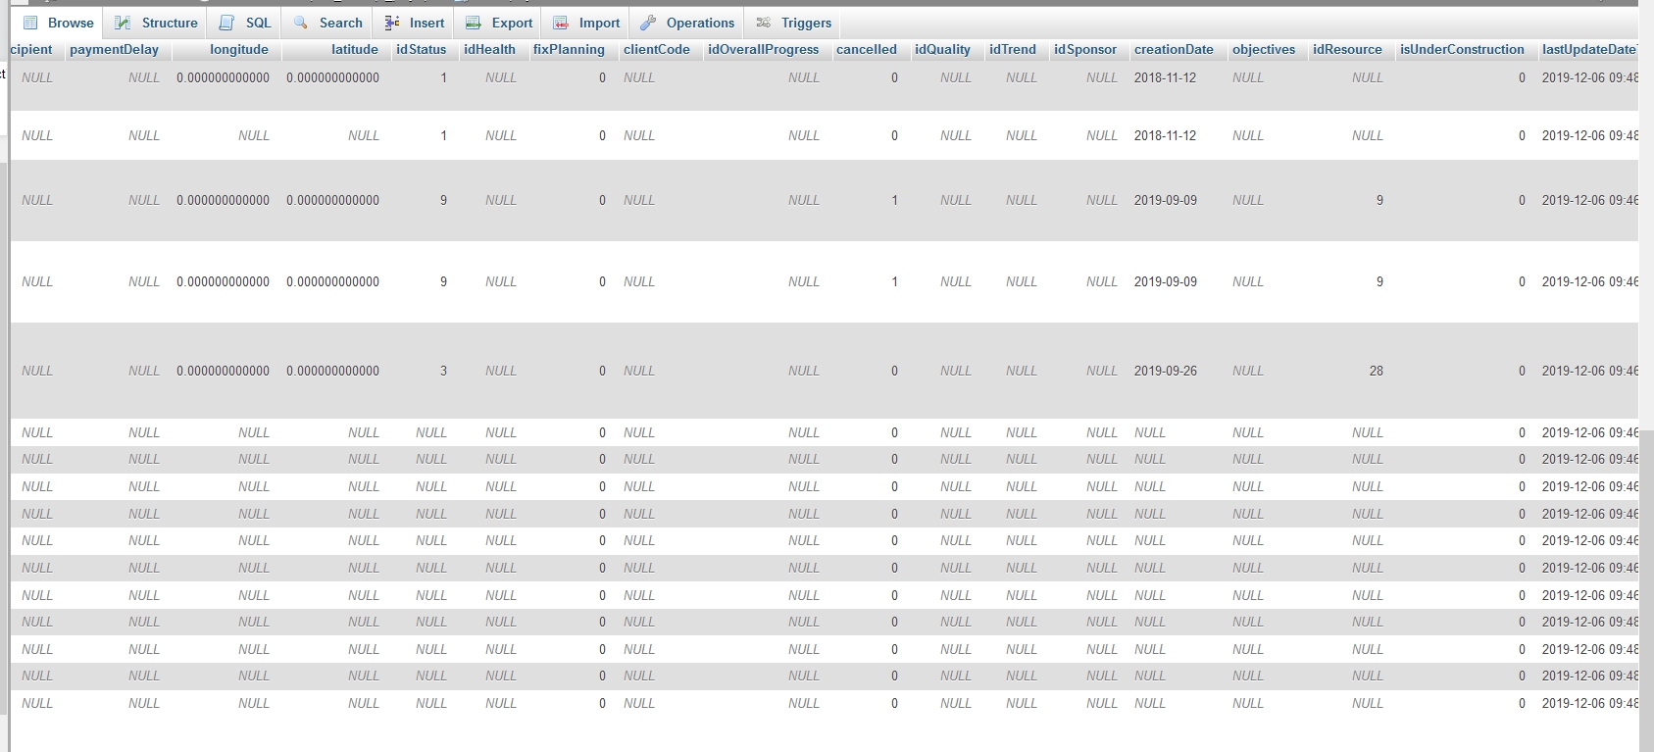
Task: Click the Browse tab table icon
Action: point(30,23)
